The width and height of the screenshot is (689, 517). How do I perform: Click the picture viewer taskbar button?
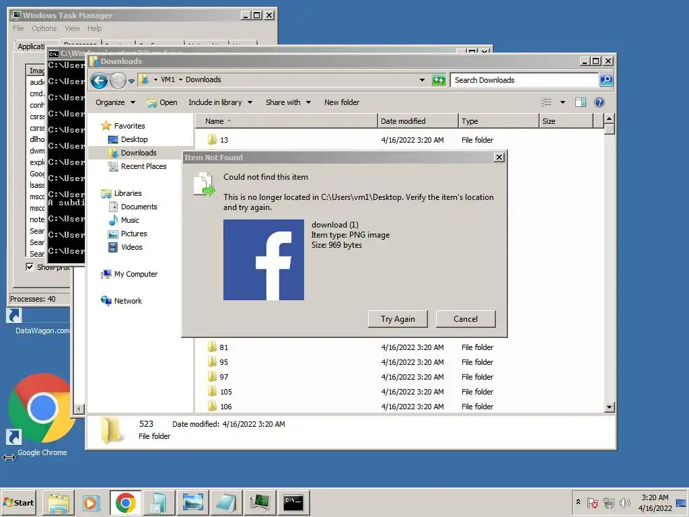coord(192,502)
